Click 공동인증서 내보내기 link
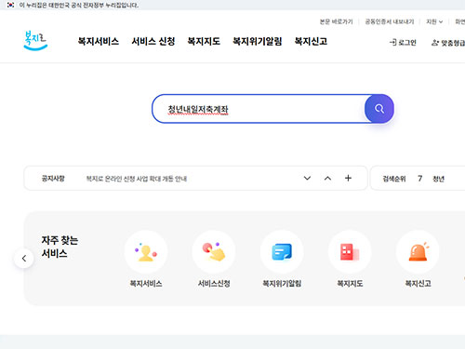The height and width of the screenshot is (349, 465). coord(390,21)
